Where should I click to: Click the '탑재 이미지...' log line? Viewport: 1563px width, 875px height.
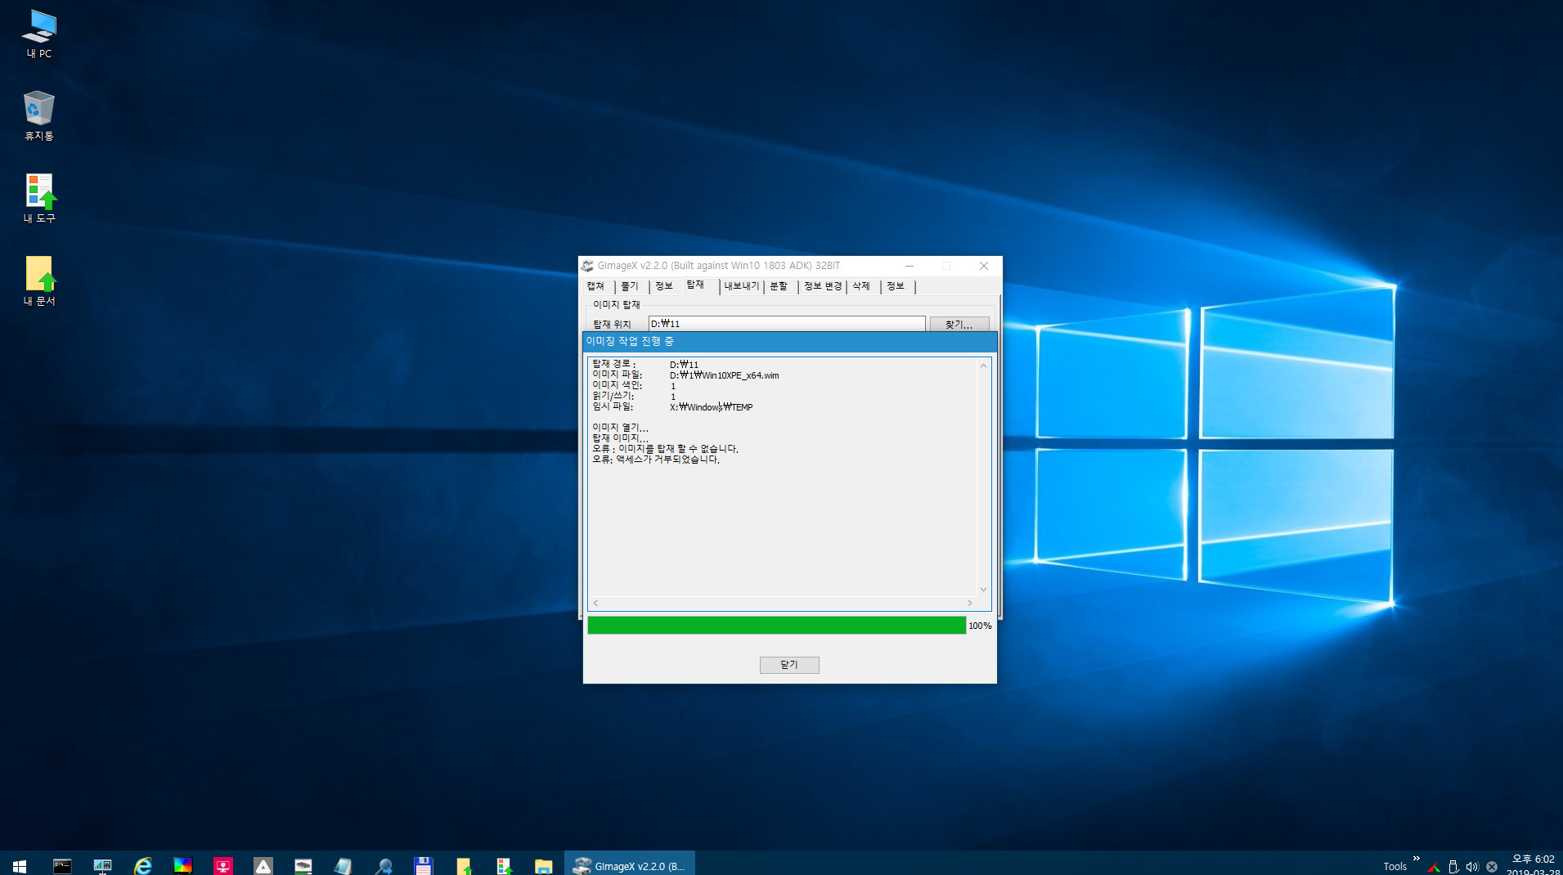[620, 438]
